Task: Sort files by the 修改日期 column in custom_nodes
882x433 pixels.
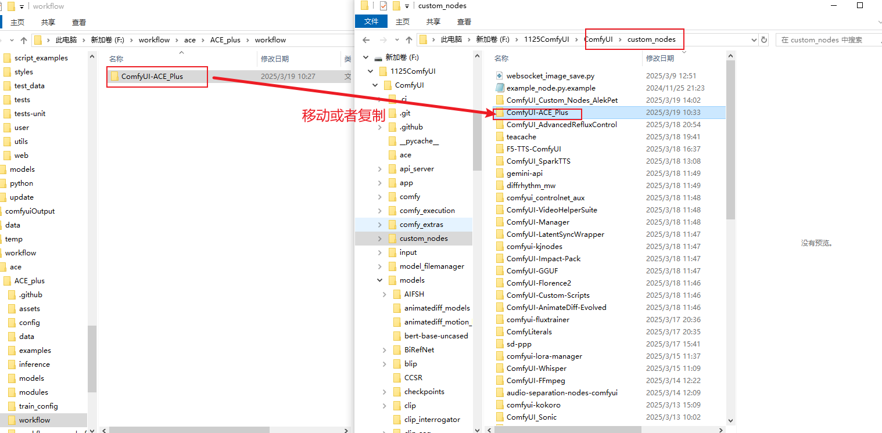Action: (660, 59)
